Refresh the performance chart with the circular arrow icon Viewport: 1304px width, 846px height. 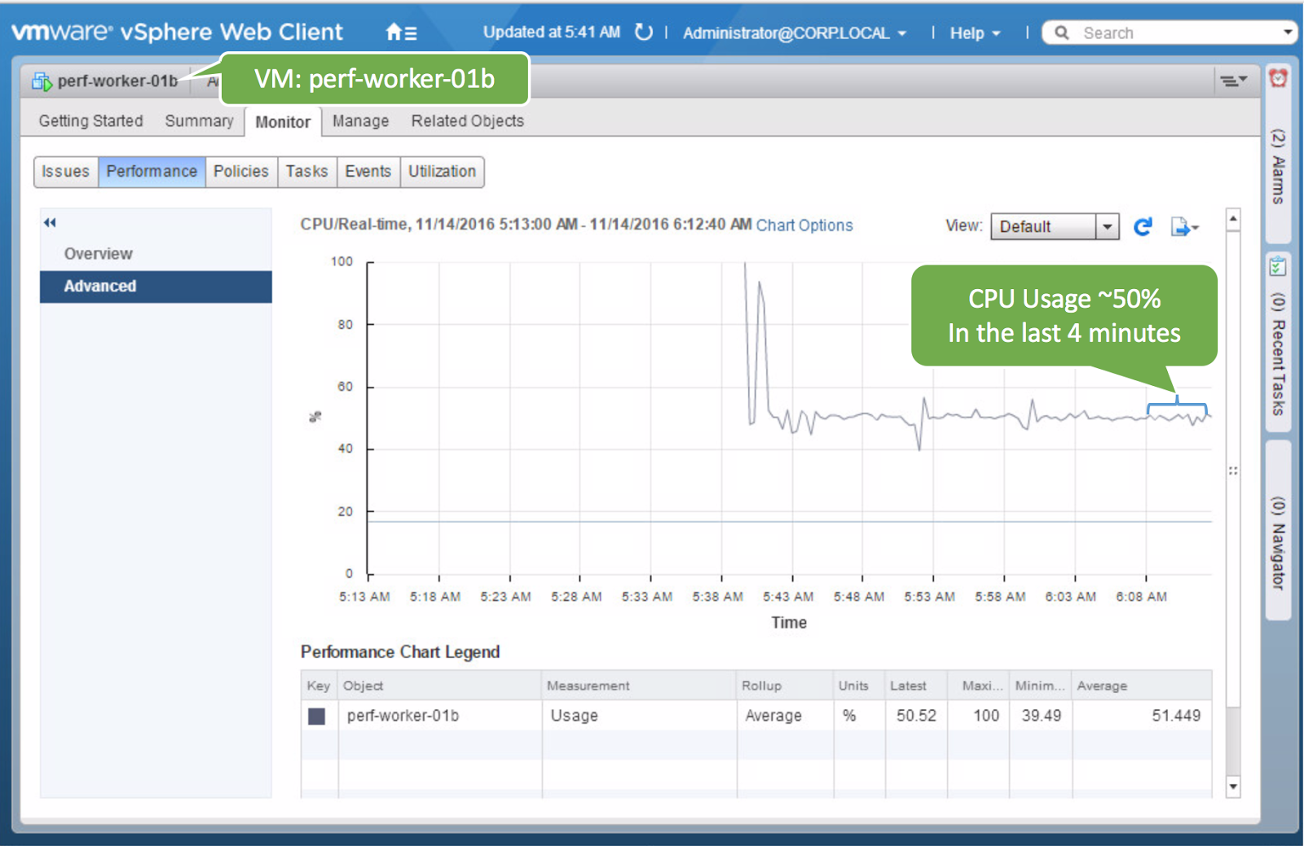[1143, 226]
